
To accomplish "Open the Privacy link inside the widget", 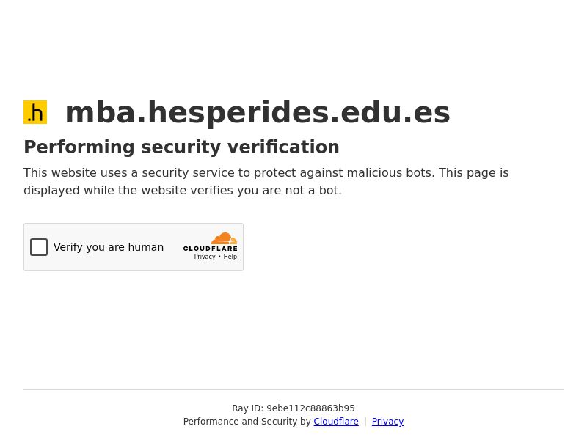I will (x=204, y=257).
